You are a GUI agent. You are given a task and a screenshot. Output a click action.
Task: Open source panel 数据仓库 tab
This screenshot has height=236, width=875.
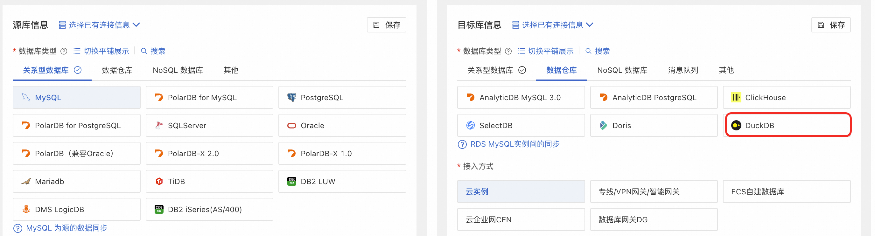[117, 70]
